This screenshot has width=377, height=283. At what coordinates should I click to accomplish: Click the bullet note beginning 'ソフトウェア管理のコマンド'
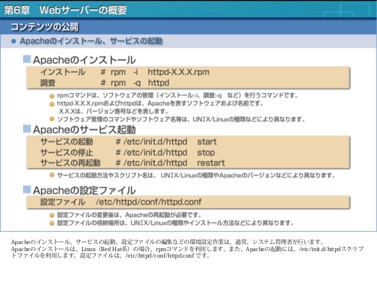pyautogui.click(x=181, y=119)
